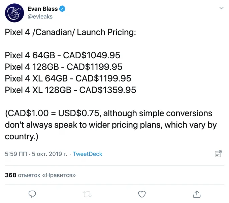The image size is (229, 203).
Task: Click the icon right of TweetDeck
Action: [218, 154]
